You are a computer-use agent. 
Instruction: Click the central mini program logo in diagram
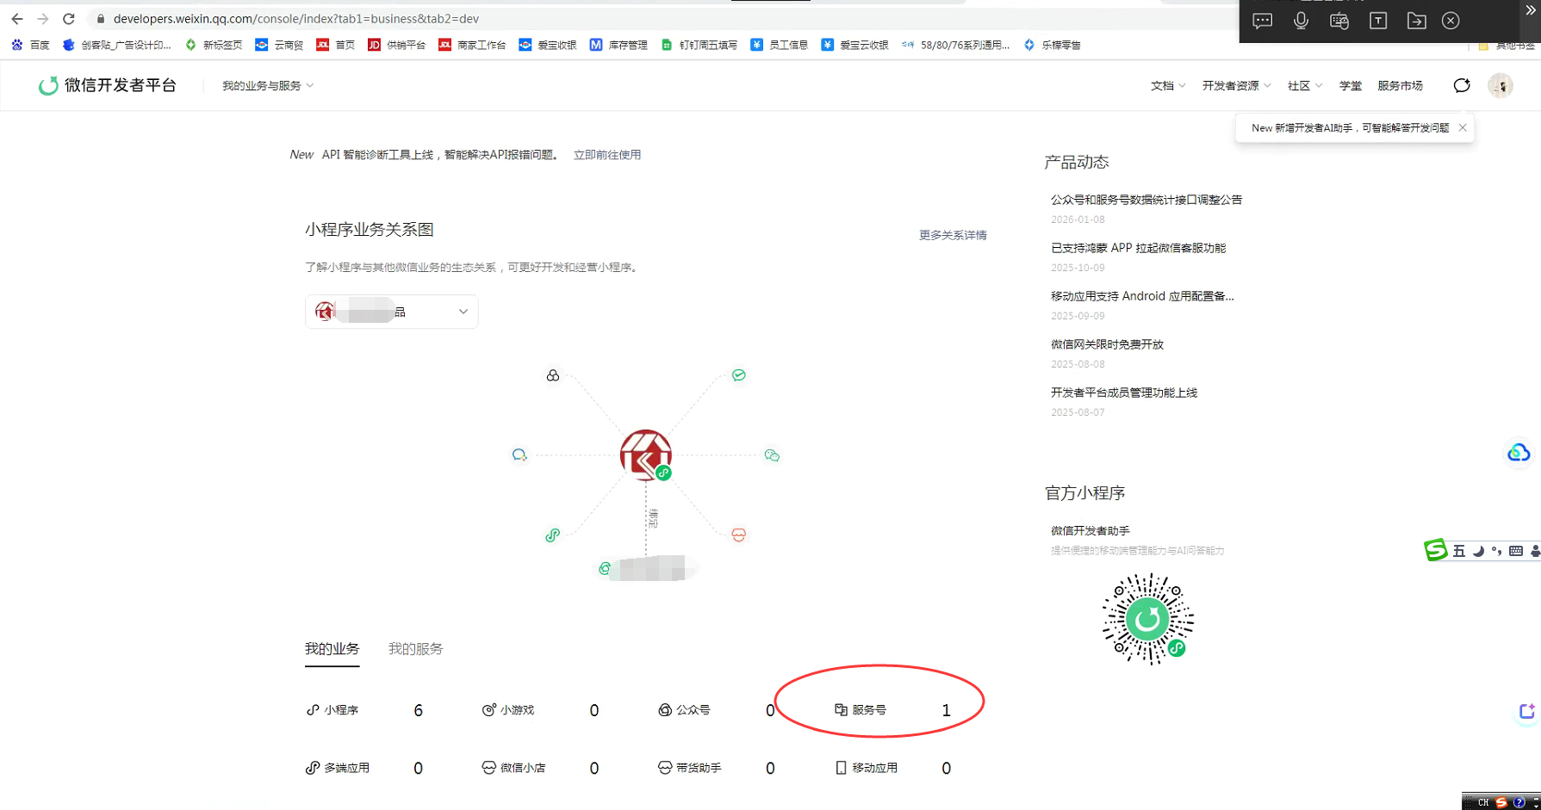[x=645, y=454]
